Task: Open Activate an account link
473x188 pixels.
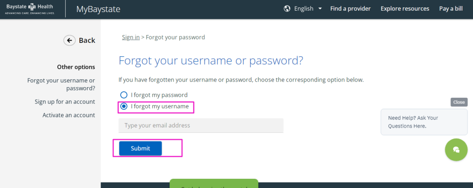Action: click(69, 115)
